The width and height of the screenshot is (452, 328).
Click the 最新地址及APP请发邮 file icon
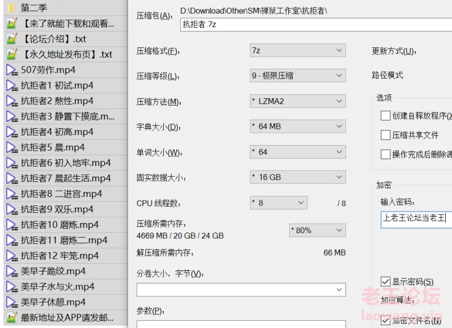(11, 318)
